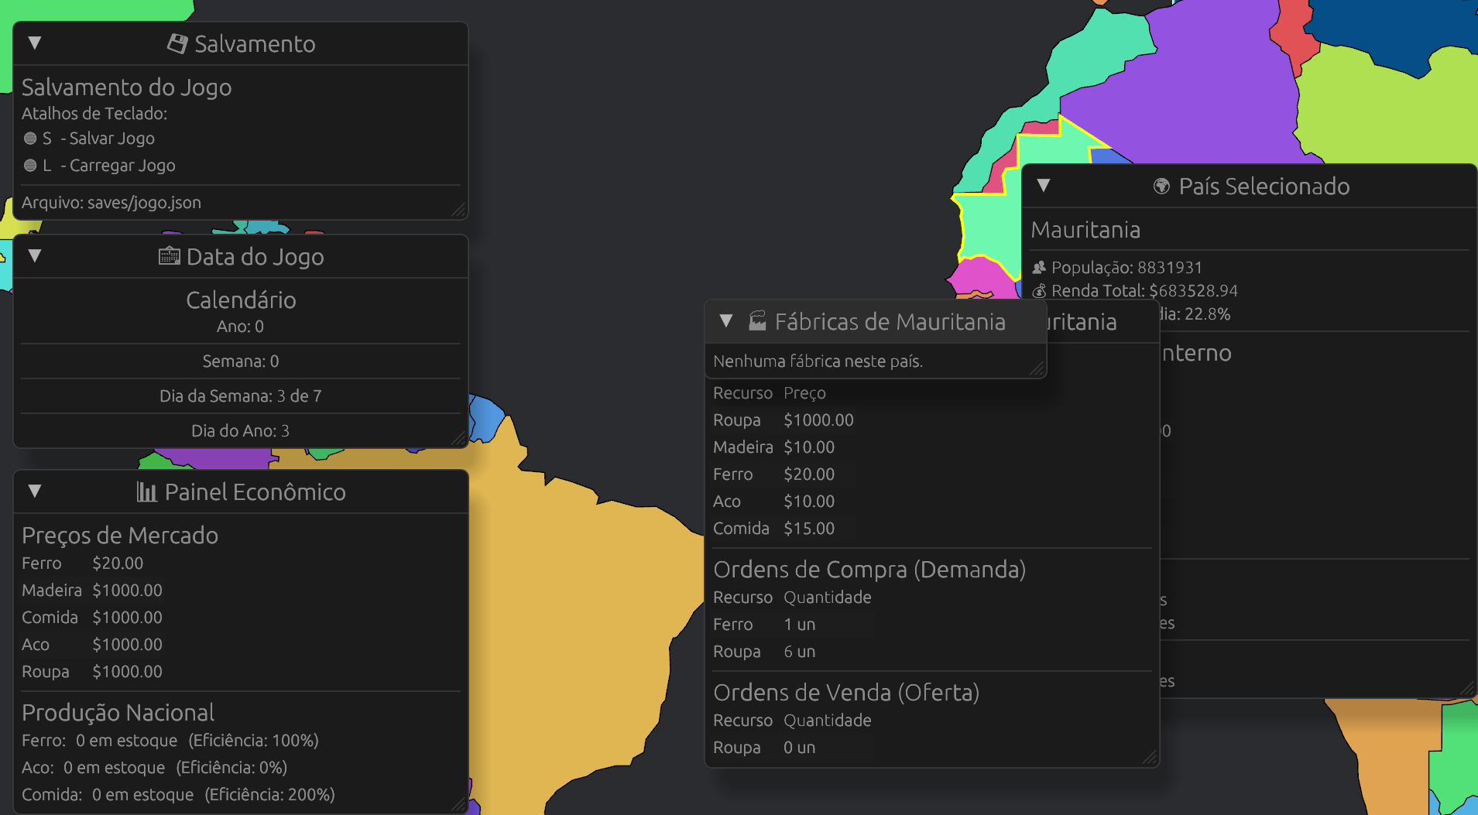Click the Data do Jogo resize grip

459,439
